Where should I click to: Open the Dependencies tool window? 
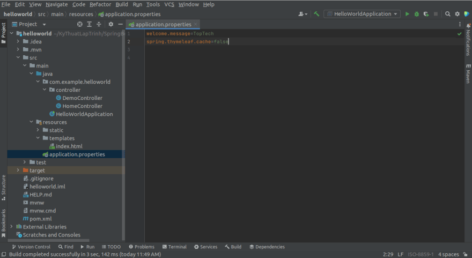267,247
